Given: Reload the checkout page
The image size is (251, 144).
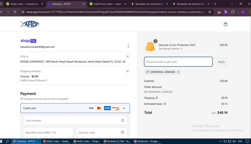Looking at the screenshot, I should [15, 12].
